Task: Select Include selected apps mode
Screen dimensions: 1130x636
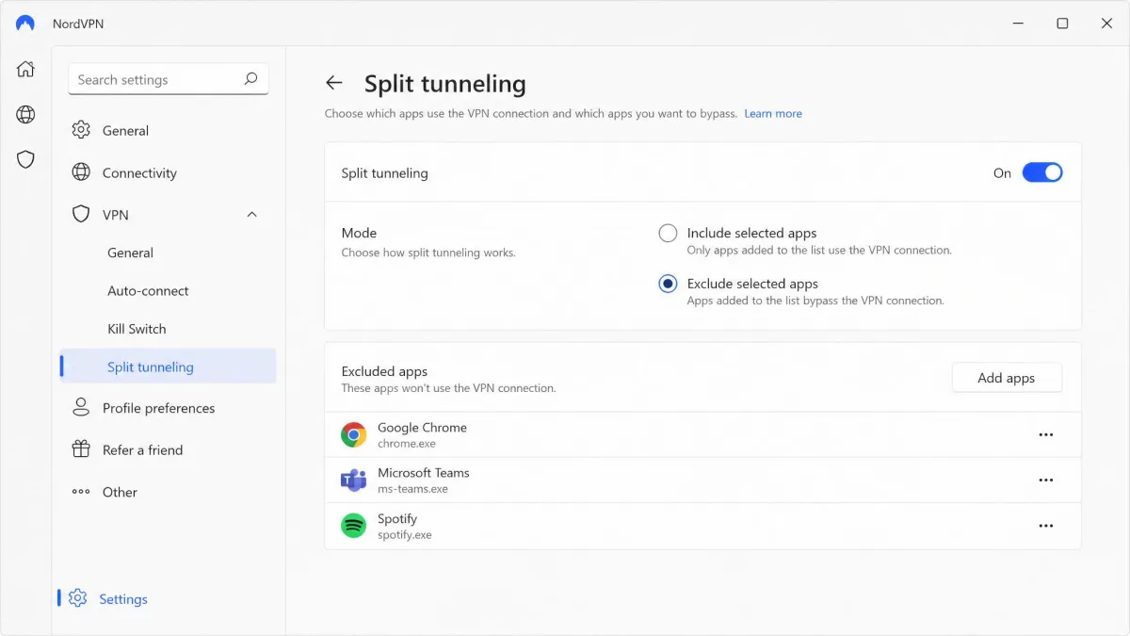Action: [668, 233]
